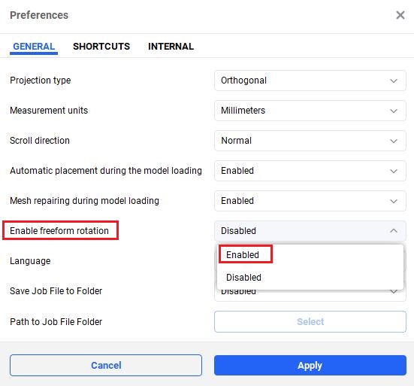Open the INTERNAL tab
Viewport: 414px width, 386px height.
point(171,46)
